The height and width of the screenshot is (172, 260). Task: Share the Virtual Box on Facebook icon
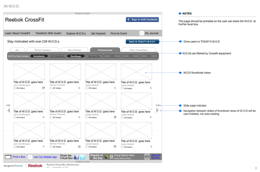76,157
